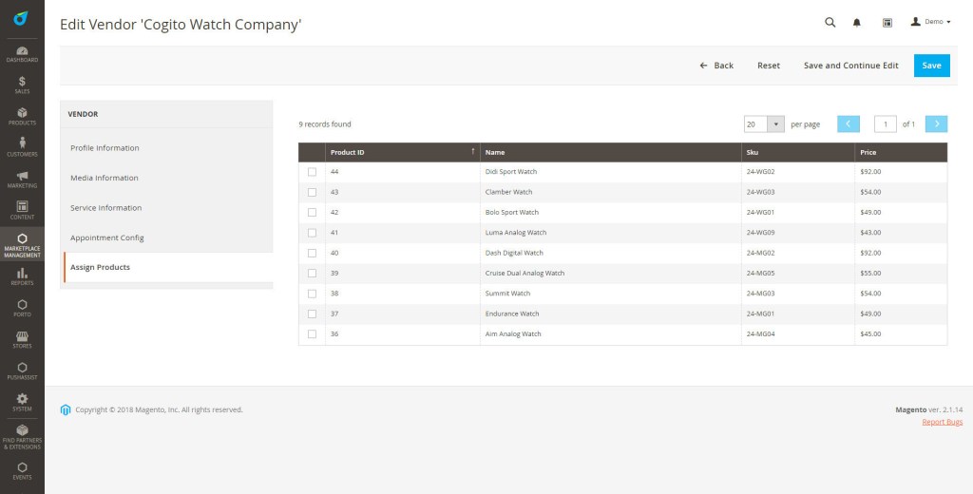The image size is (973, 494).
Task: Tick the checkbox for Endurance Watch
Action: pos(312,314)
